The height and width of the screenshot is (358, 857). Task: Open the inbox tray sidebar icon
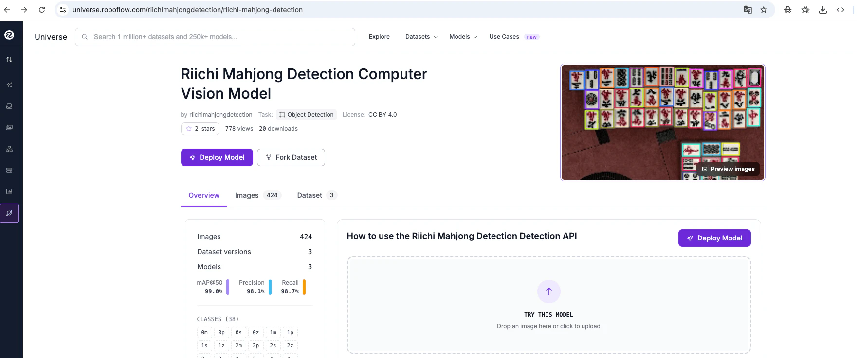tap(9, 106)
